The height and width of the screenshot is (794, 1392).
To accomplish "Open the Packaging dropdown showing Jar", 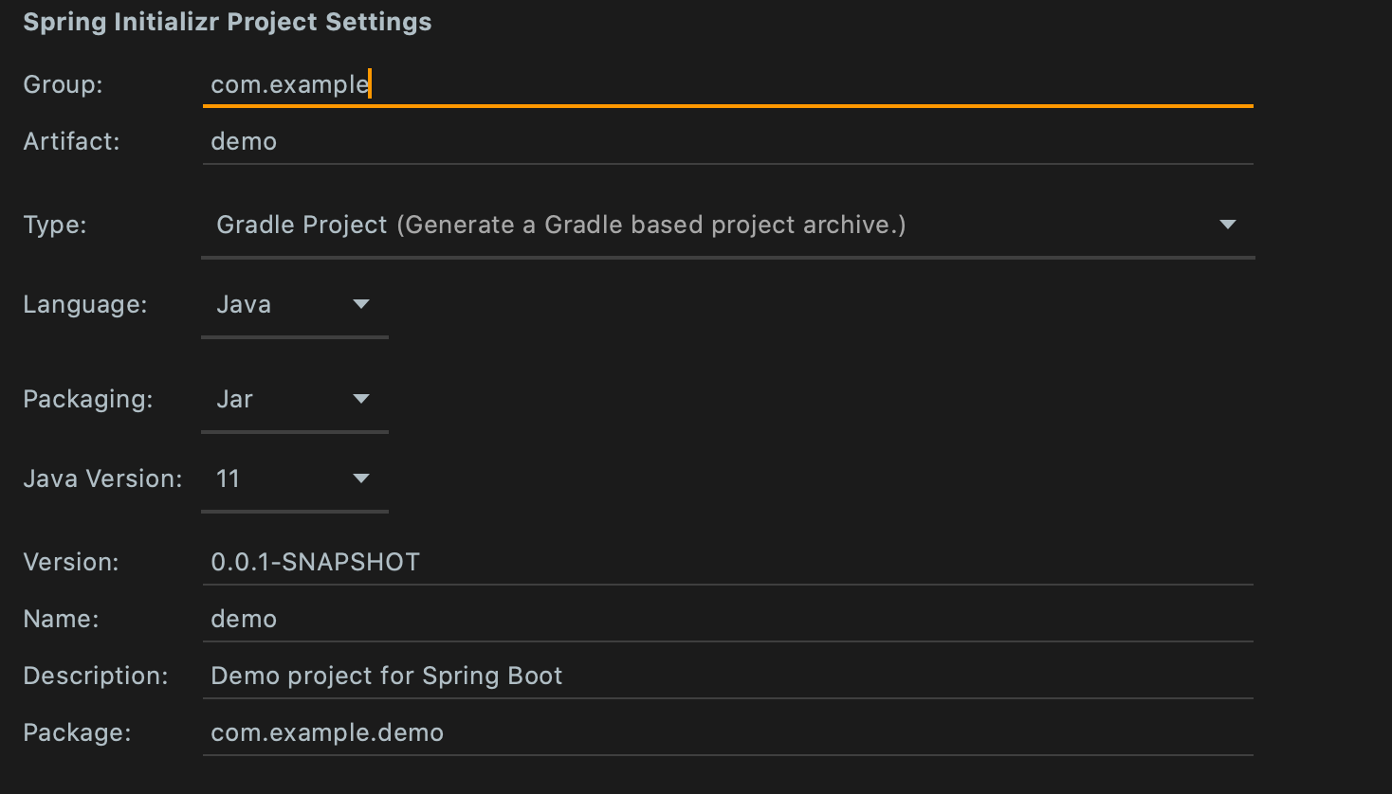I will 294,399.
